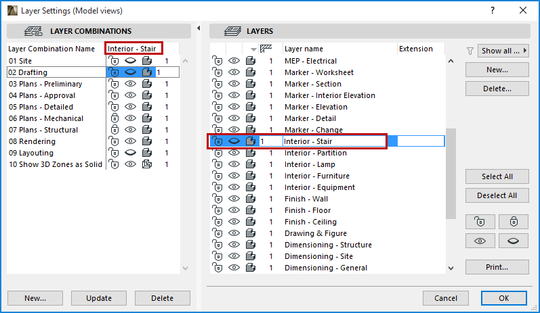This screenshot has height=313, width=540.
Task: Click the show layers open-eye button
Action: [x=480, y=241]
